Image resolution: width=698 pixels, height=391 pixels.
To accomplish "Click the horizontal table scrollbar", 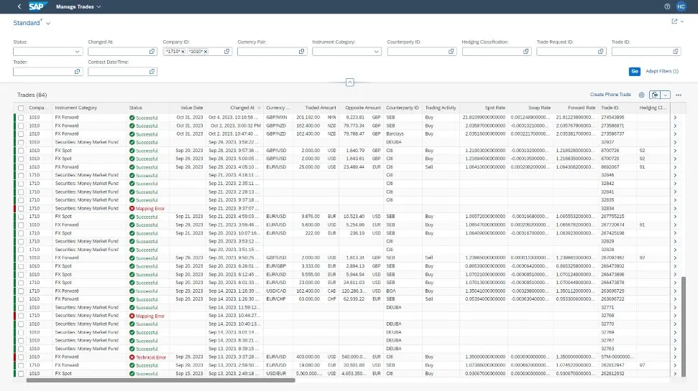I will [161, 380].
